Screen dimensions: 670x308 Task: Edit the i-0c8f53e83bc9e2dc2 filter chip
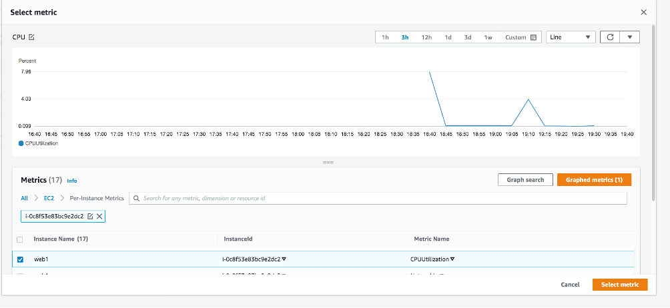(x=90, y=216)
